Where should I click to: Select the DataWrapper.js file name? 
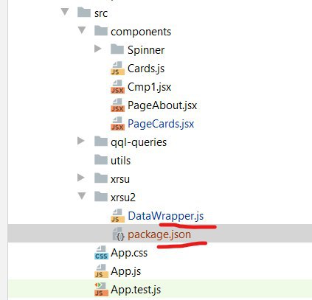[x=166, y=216]
